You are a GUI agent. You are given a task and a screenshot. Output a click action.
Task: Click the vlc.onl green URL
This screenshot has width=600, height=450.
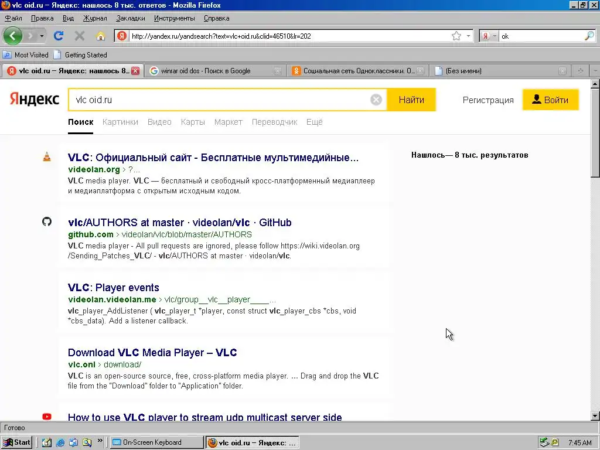(81, 364)
